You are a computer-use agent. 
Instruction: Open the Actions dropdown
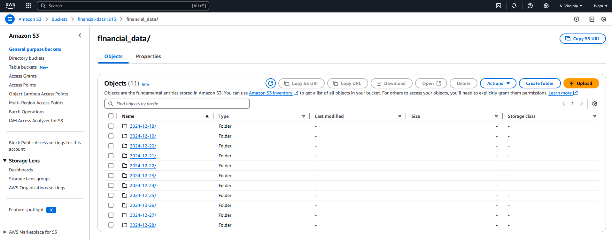pyautogui.click(x=498, y=83)
